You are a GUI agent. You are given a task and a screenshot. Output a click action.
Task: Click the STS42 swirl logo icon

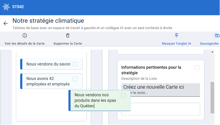pos(6,7)
